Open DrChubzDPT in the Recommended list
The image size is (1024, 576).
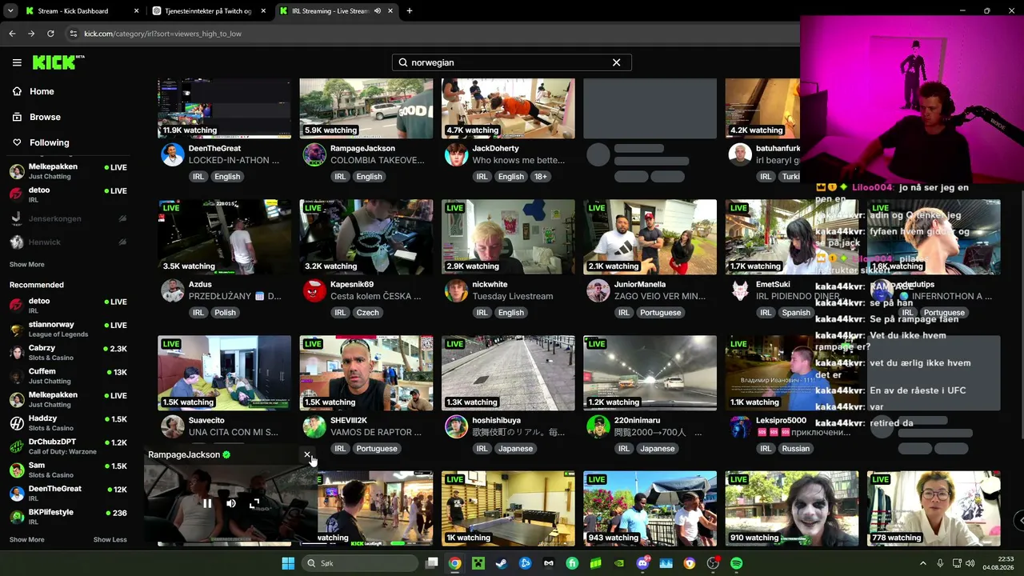pyautogui.click(x=68, y=446)
